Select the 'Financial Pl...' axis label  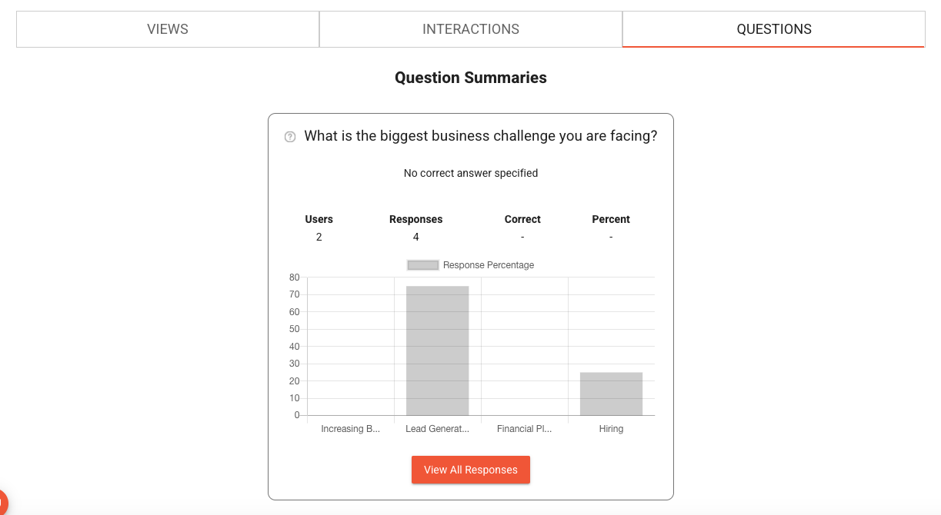[525, 429]
